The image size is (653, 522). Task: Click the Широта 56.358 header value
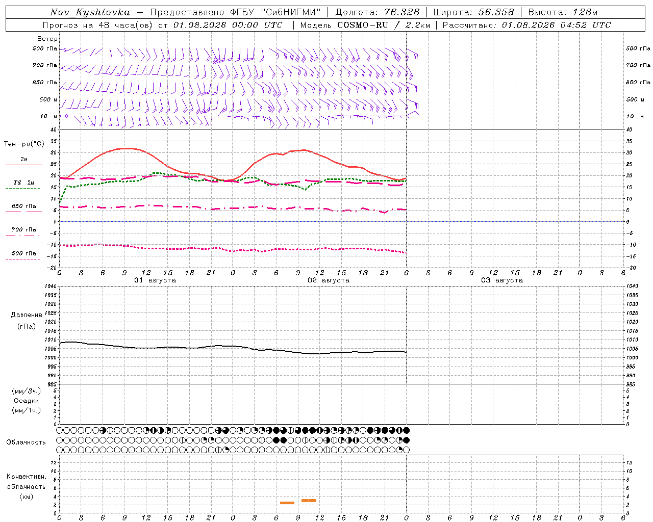coord(473,12)
